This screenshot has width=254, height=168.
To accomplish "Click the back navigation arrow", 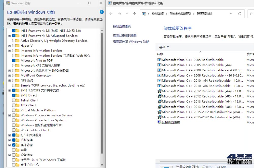I will [x=111, y=14].
